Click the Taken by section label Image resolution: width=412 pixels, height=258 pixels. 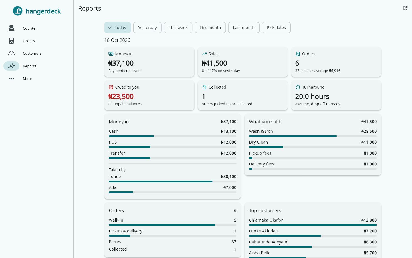117,170
